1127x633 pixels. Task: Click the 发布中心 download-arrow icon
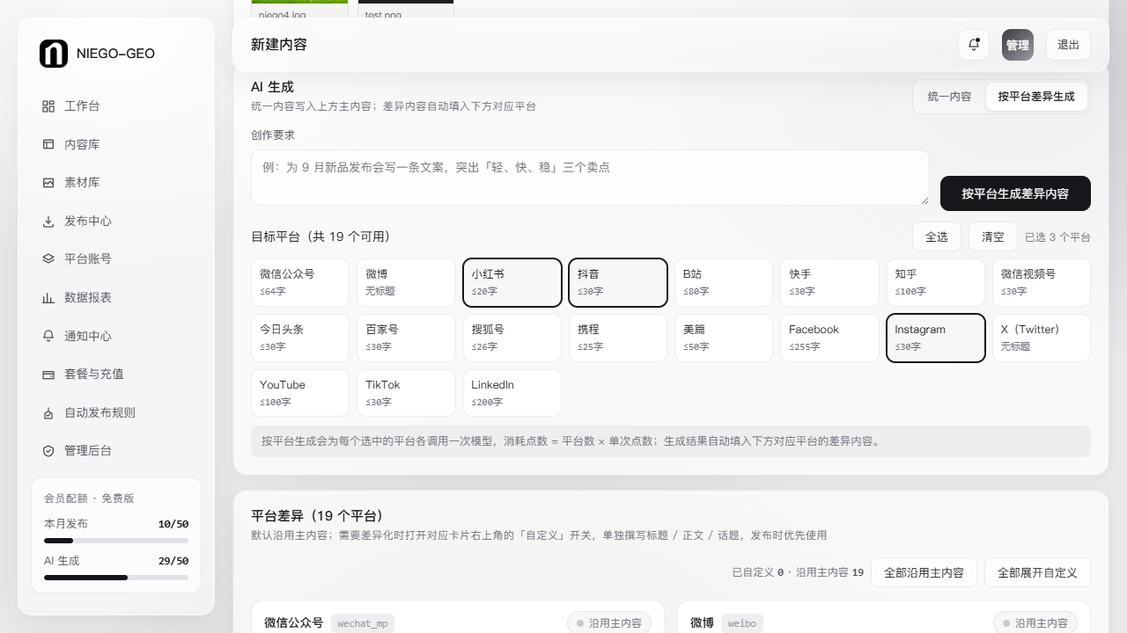click(x=48, y=222)
